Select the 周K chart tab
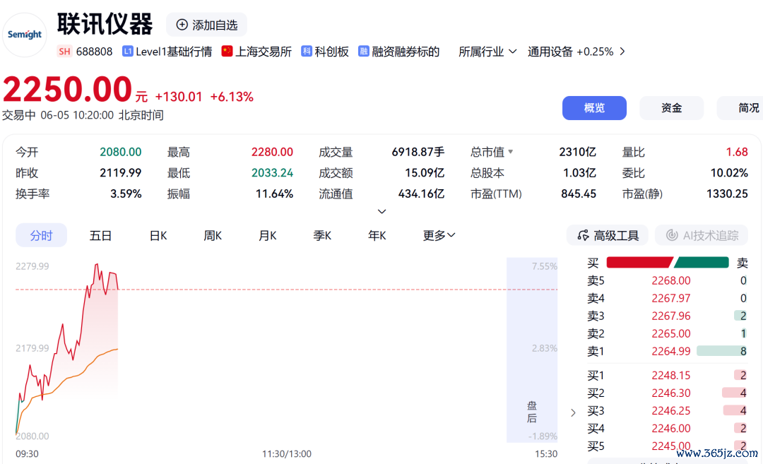 [213, 235]
